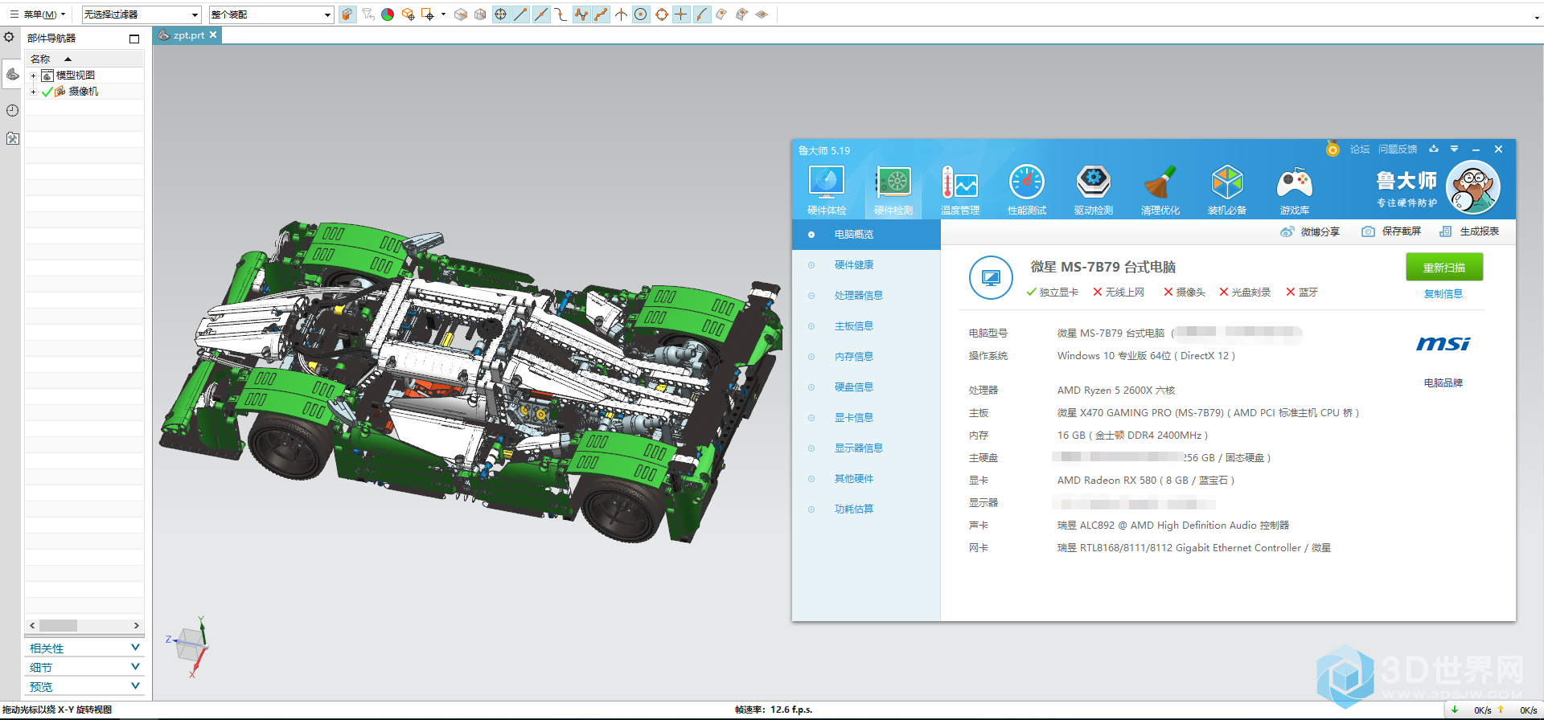1544x720 pixels.
Task: Open the 菜单(M) dropdown menu
Action: pos(37,14)
